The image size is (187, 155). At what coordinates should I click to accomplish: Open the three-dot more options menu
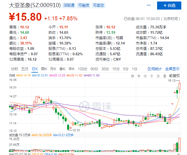pos(148,5)
